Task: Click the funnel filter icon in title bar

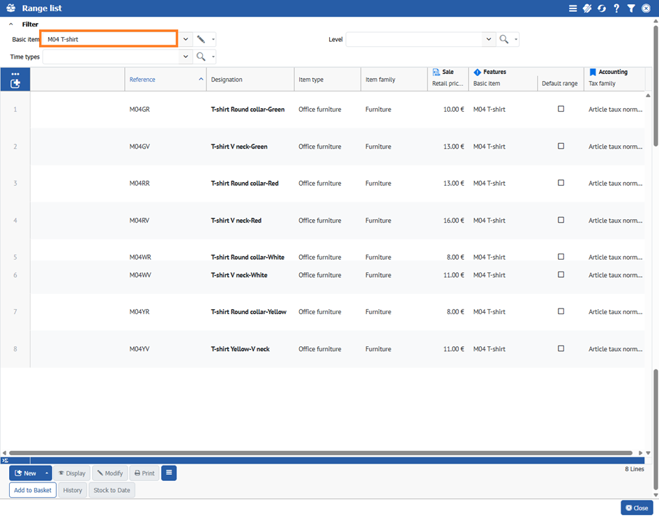Action: click(631, 8)
